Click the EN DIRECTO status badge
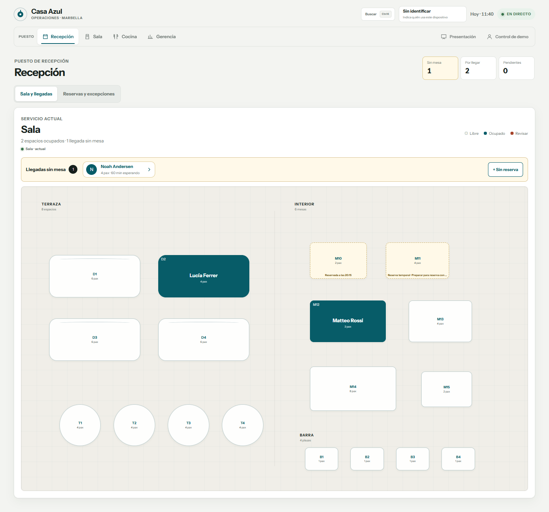Image resolution: width=549 pixels, height=512 pixels. pos(516,14)
